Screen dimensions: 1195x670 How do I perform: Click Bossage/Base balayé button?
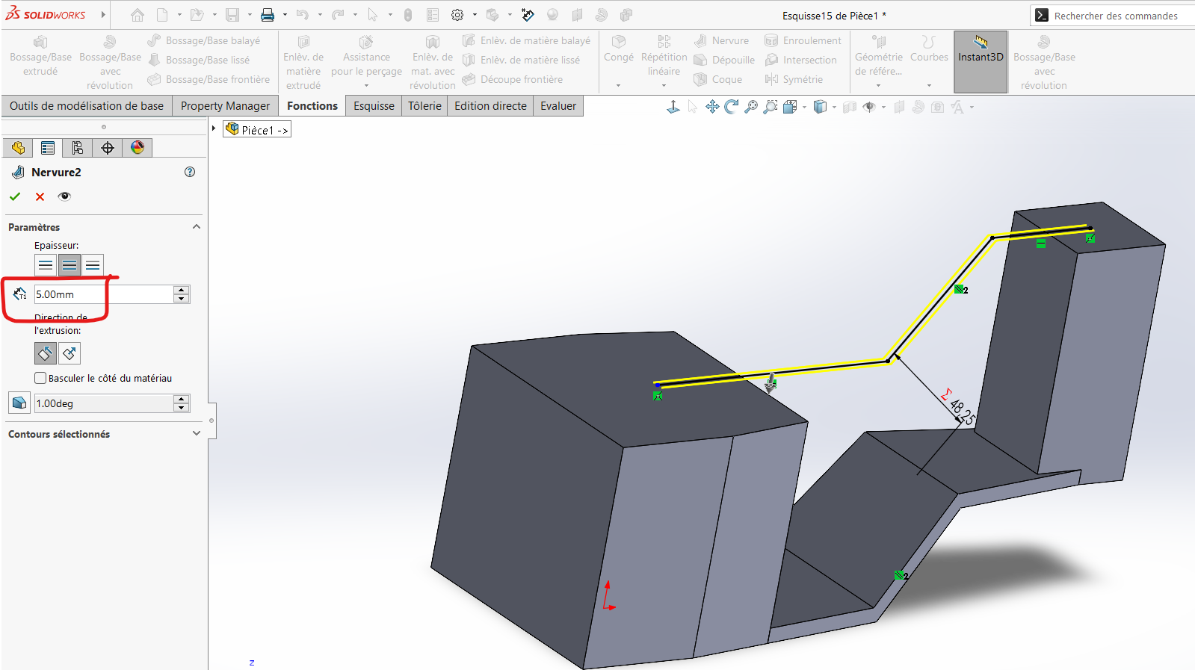pyautogui.click(x=204, y=40)
